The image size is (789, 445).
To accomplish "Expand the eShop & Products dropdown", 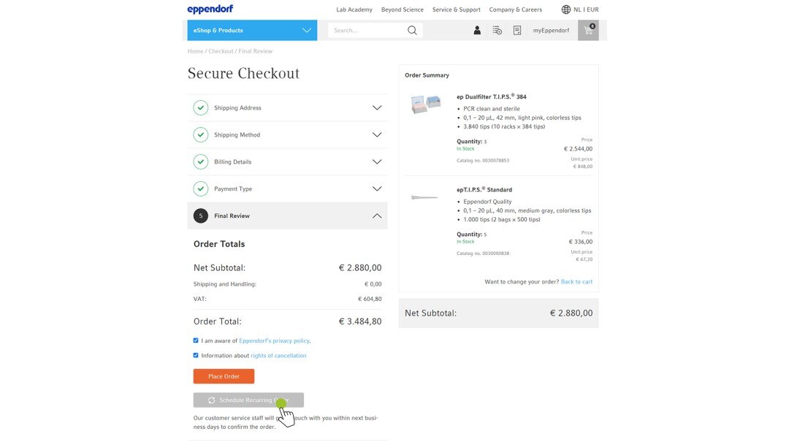I will (x=306, y=30).
